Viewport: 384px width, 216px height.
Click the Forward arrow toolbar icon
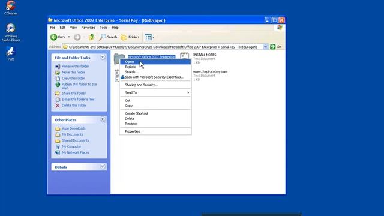(x=77, y=37)
